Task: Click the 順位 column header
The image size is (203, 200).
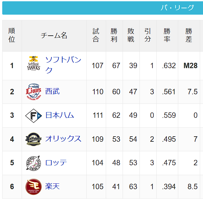Action: 12,35
